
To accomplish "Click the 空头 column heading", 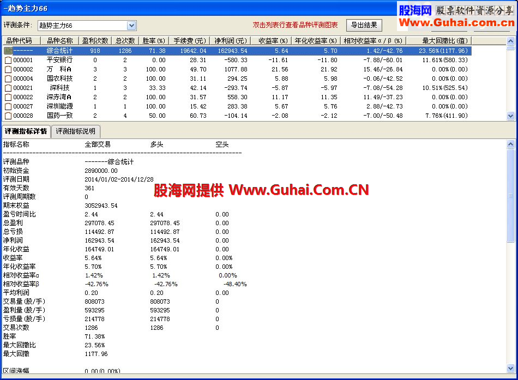I will click(x=222, y=144).
